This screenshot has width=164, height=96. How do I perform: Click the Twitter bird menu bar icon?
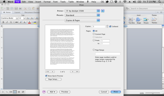point(107,2)
